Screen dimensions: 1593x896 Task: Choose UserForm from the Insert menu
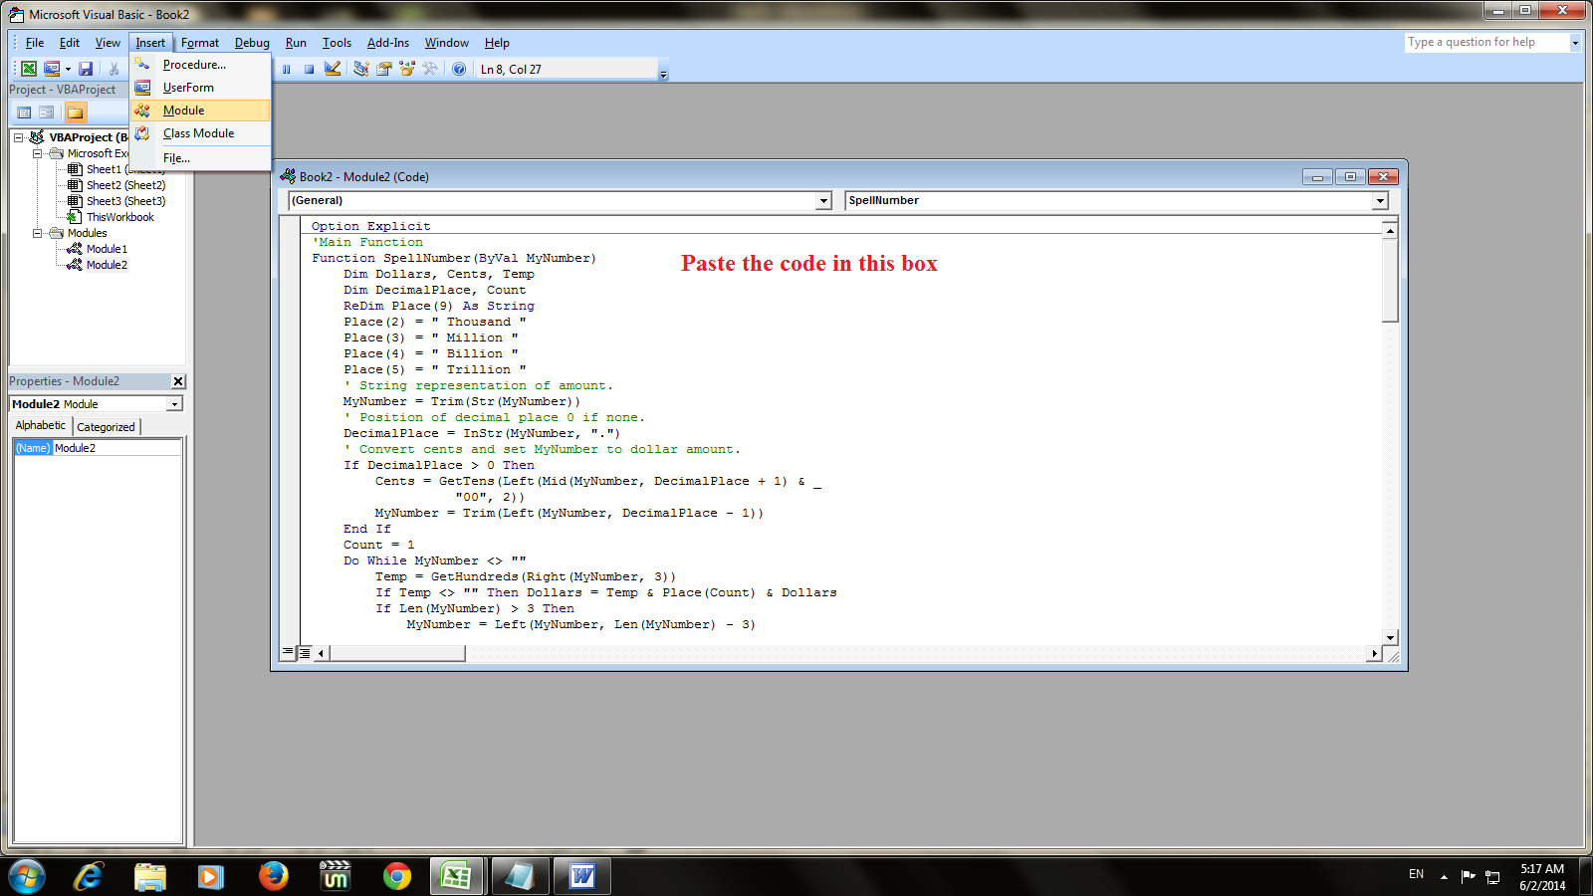tap(199, 88)
